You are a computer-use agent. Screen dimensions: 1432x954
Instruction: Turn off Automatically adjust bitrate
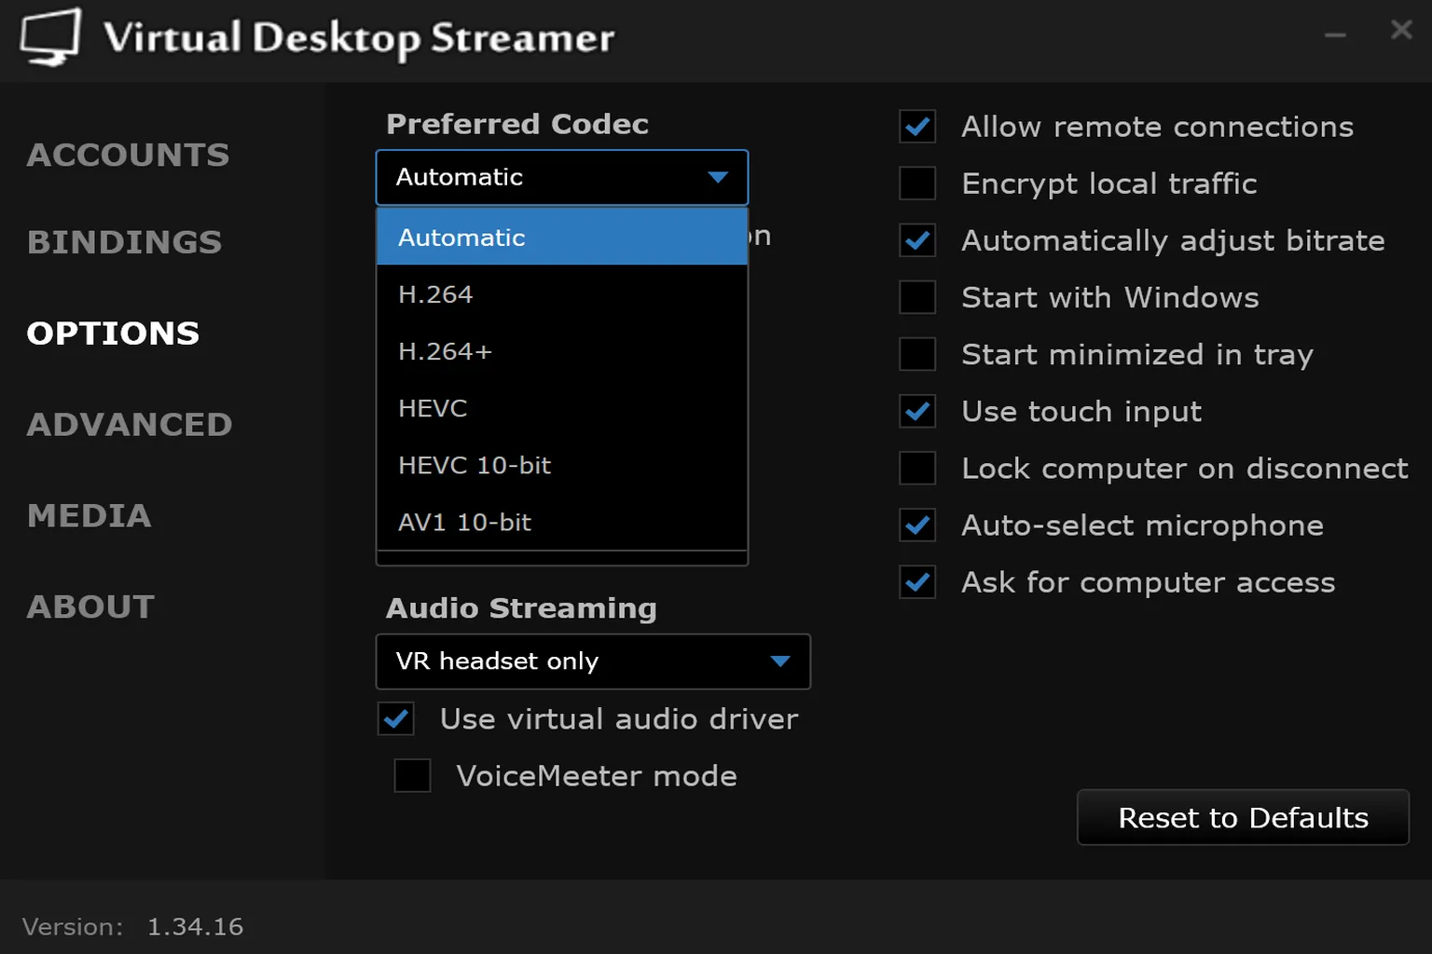pos(917,240)
